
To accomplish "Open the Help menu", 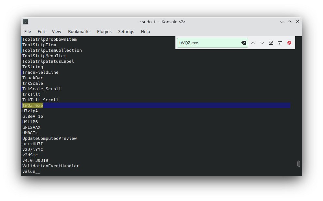I will (x=145, y=31).
